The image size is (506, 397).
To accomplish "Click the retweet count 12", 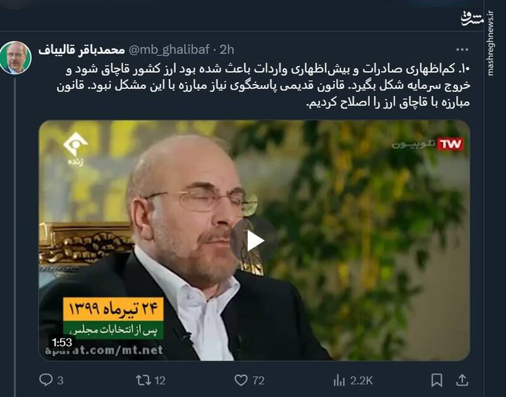I will (x=160, y=381).
